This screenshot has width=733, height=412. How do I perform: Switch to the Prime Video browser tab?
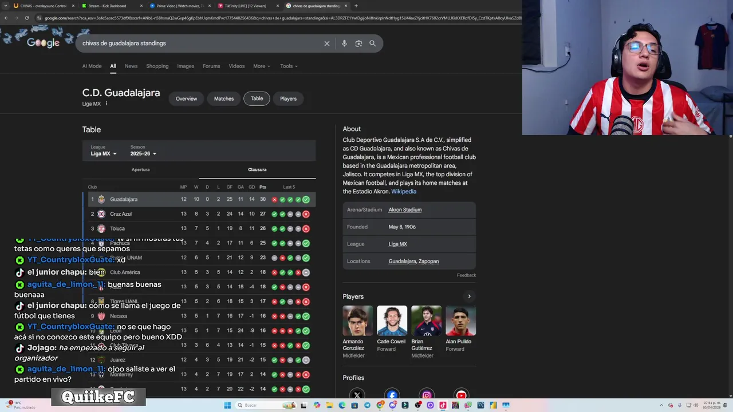180,6
